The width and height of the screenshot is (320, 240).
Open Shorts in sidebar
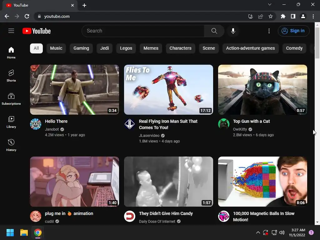pos(11,76)
